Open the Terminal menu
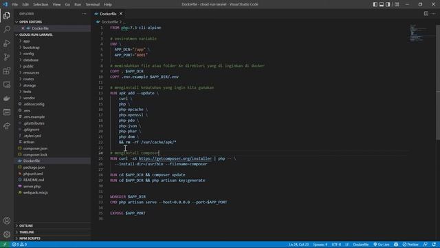440x248 pixels. tap(92, 5)
